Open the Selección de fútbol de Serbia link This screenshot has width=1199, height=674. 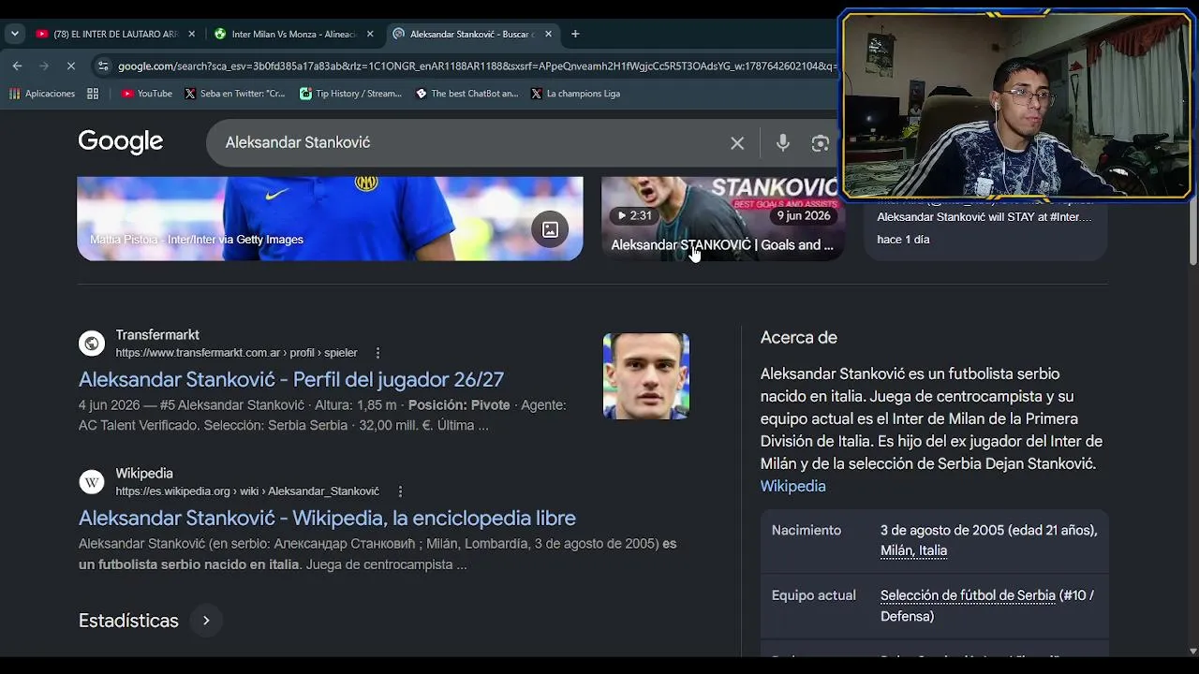pos(968,595)
